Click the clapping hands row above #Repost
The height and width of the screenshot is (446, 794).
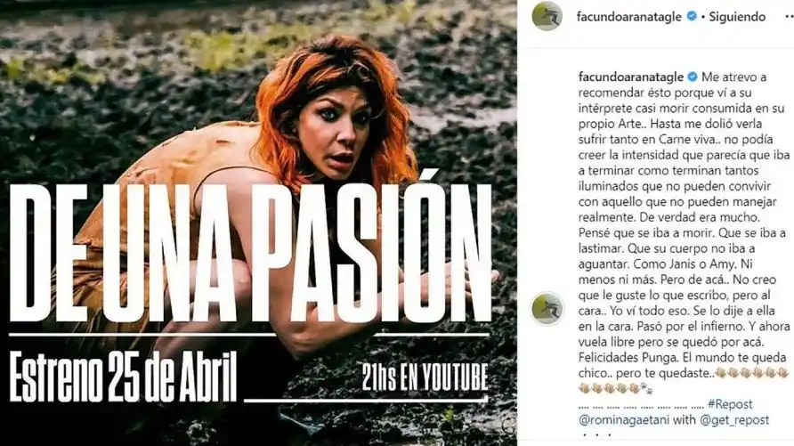[610, 389]
